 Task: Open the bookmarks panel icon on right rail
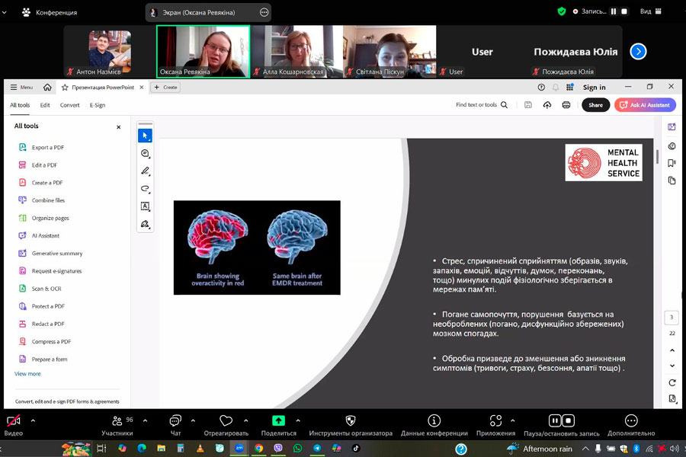coord(672,163)
